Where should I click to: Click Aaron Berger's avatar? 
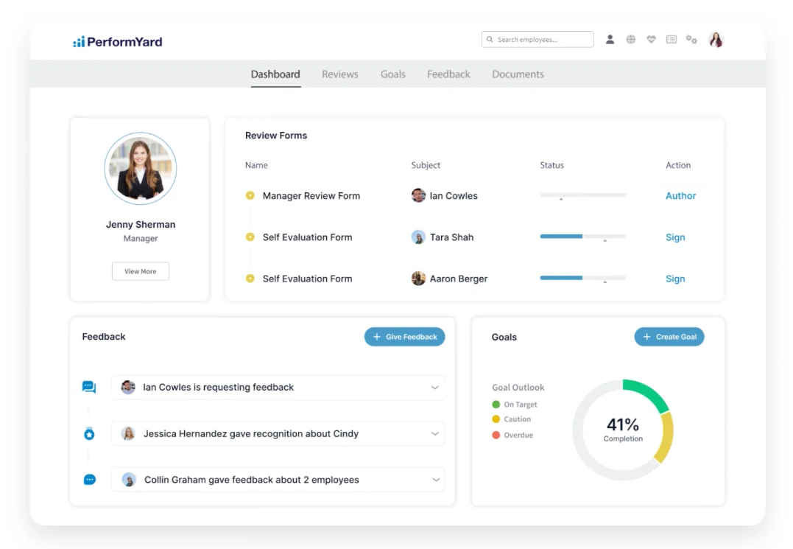click(418, 279)
